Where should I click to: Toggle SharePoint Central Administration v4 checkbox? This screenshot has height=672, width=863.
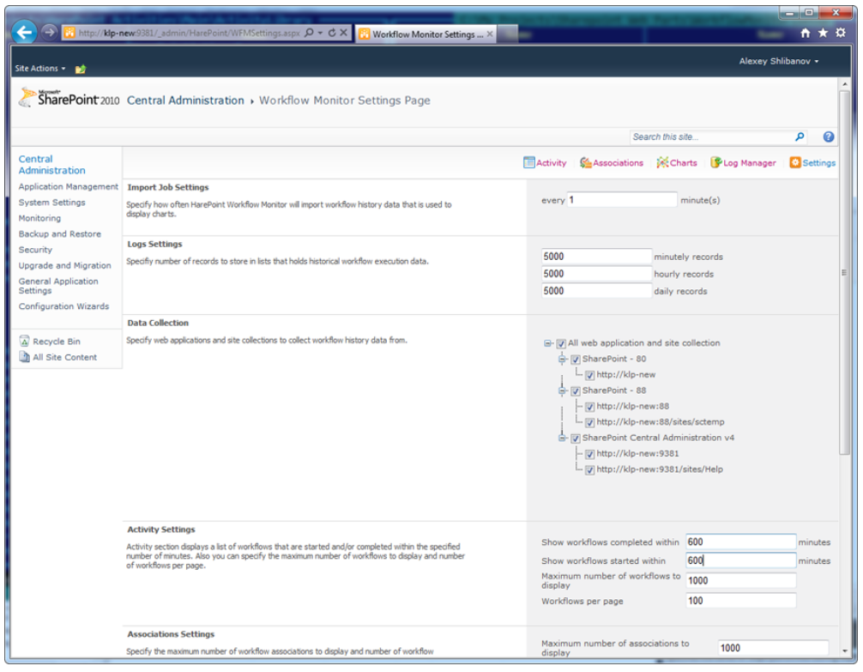click(575, 439)
